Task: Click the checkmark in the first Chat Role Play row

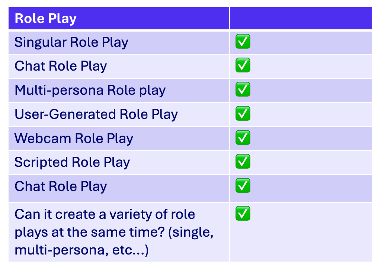Action: (x=243, y=66)
